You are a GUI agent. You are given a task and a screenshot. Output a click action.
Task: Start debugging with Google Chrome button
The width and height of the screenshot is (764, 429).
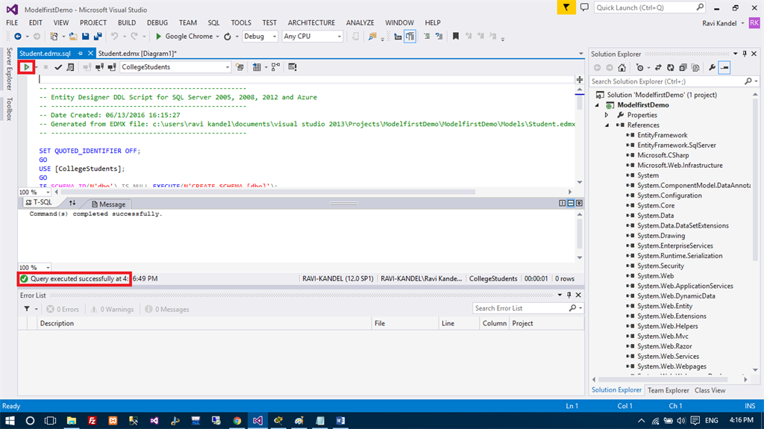point(184,36)
